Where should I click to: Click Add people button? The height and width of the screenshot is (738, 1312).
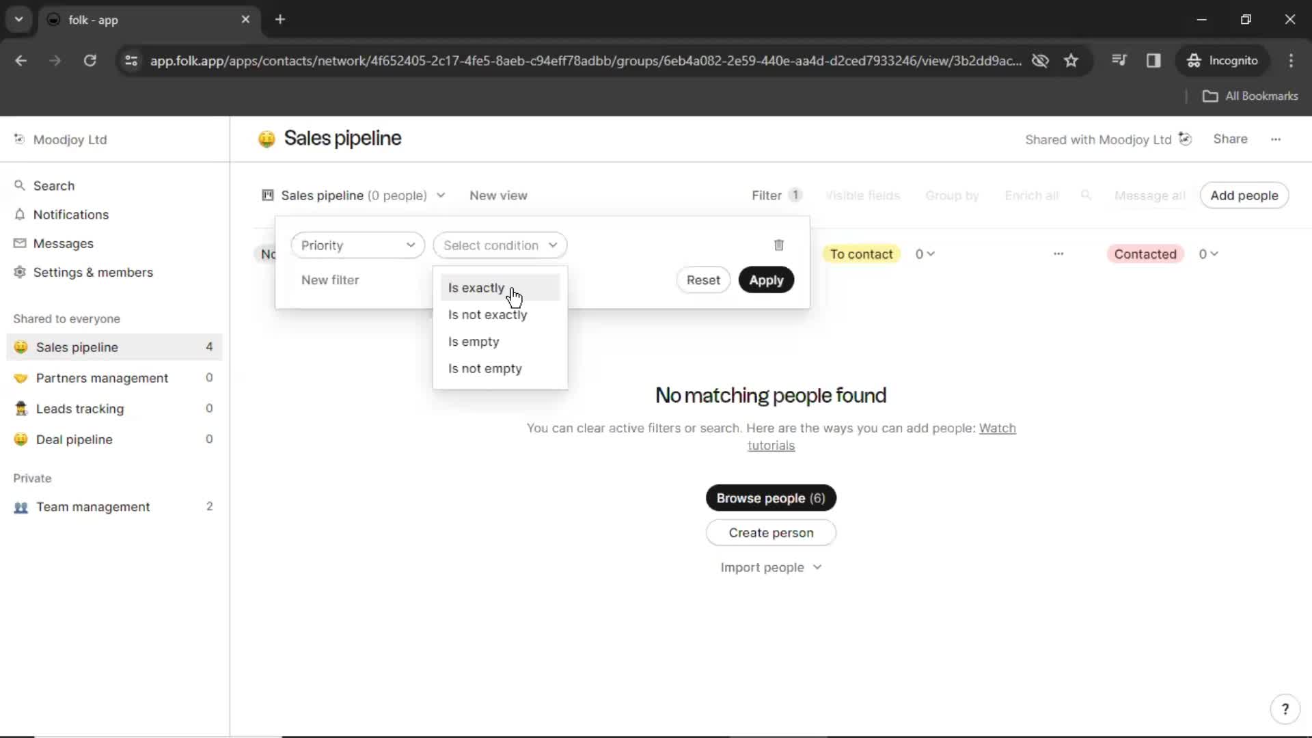pyautogui.click(x=1244, y=195)
